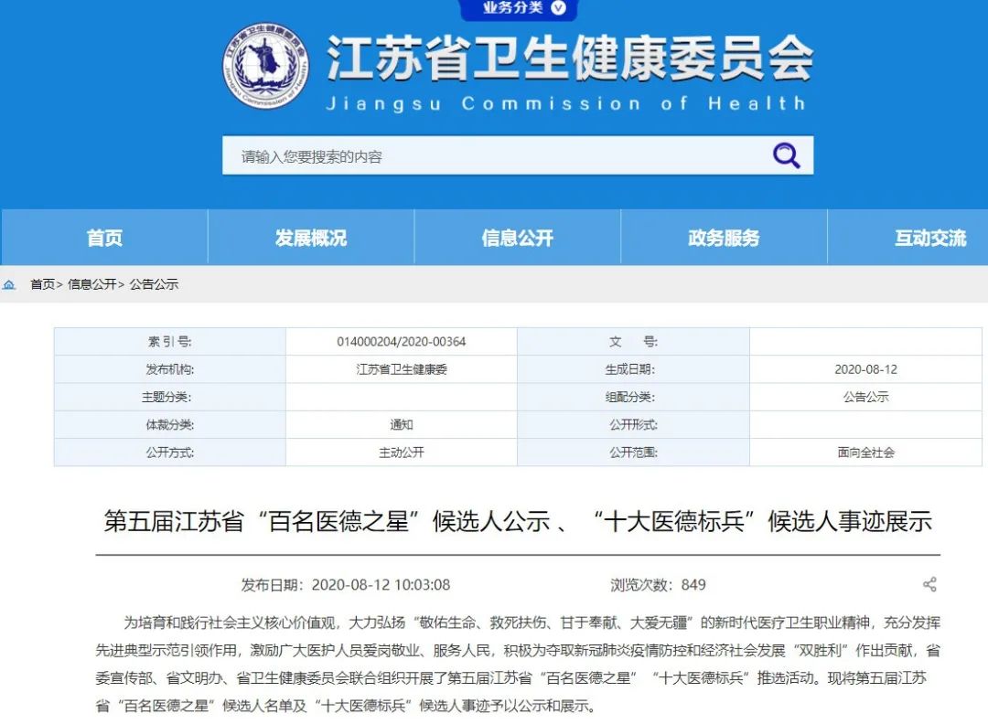Click the 主题分类 label cell
The width and height of the screenshot is (988, 724).
(169, 397)
